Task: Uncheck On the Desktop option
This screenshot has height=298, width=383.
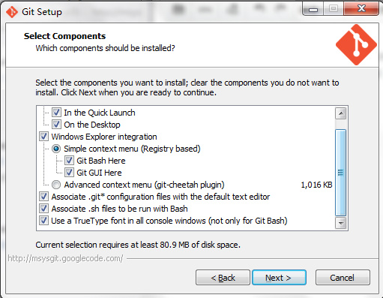Action: (x=56, y=125)
